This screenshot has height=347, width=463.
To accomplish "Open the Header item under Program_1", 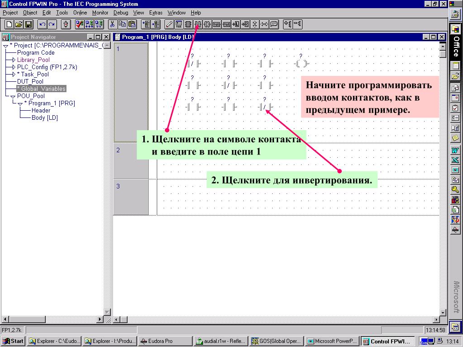I will 41,110.
